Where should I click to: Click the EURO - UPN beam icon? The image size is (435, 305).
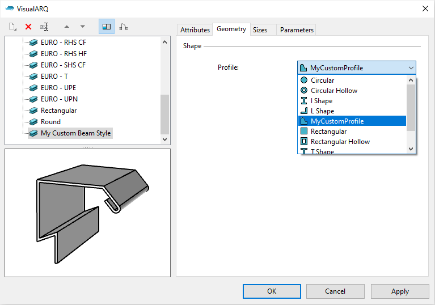tap(33, 99)
